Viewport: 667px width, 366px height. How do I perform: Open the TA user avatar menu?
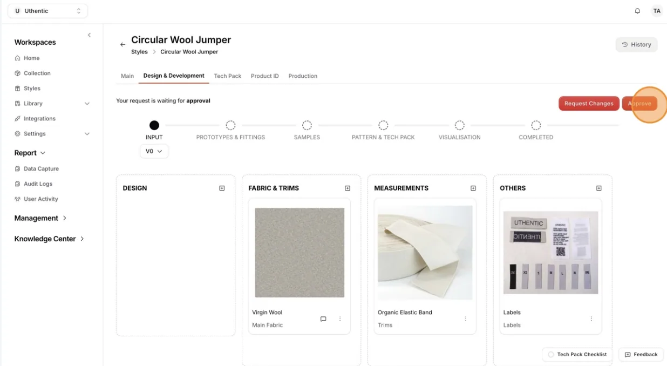pos(657,11)
